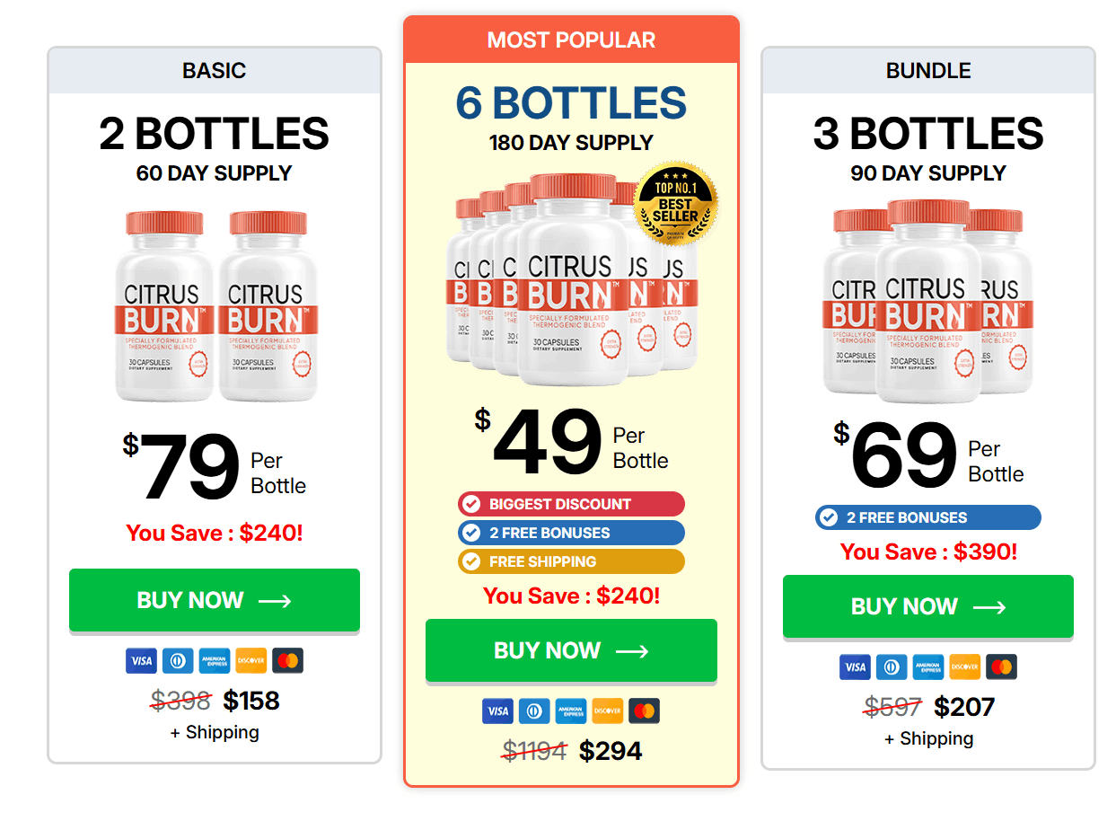Click the Discover icon in the 6 Bottles card
Image resolution: width=1116 pixels, height=821 pixels.
click(x=608, y=711)
